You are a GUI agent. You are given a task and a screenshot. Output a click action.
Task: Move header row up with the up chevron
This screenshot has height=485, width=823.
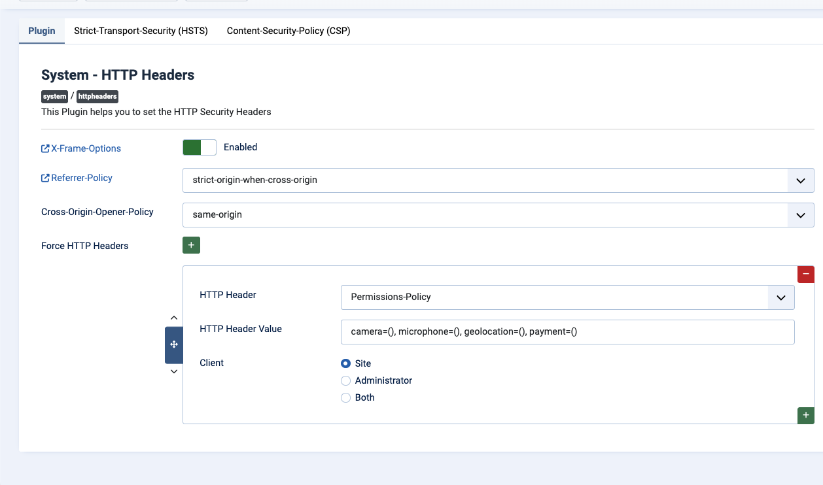click(x=174, y=318)
